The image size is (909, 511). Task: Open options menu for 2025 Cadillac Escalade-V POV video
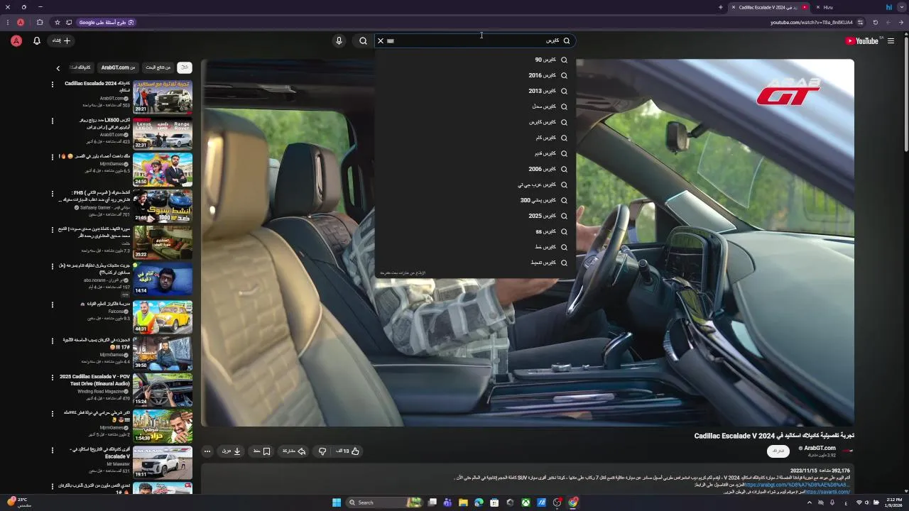(52, 378)
